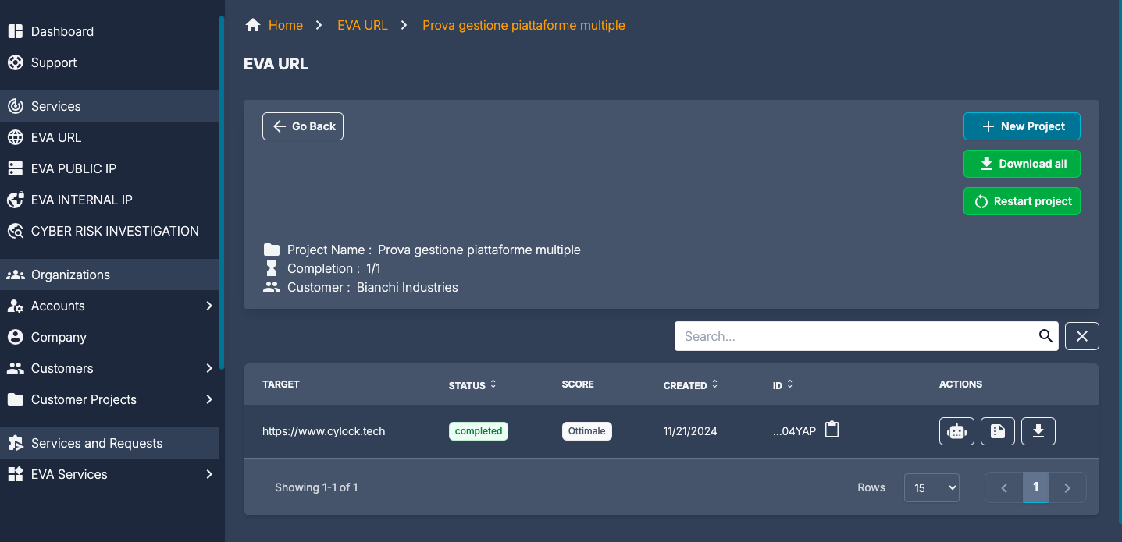The width and height of the screenshot is (1122, 542).
Task: Open the report document action in the row
Action: tap(997, 430)
